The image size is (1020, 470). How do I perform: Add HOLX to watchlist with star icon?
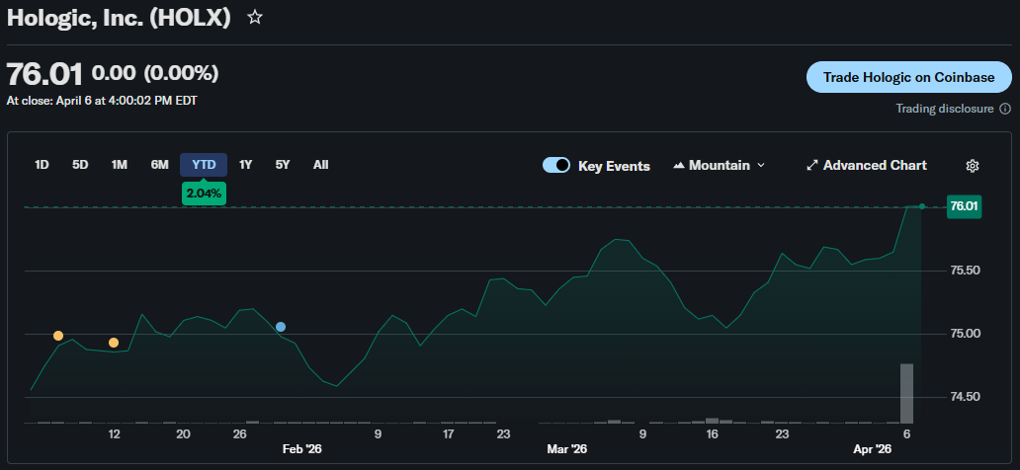tap(255, 18)
